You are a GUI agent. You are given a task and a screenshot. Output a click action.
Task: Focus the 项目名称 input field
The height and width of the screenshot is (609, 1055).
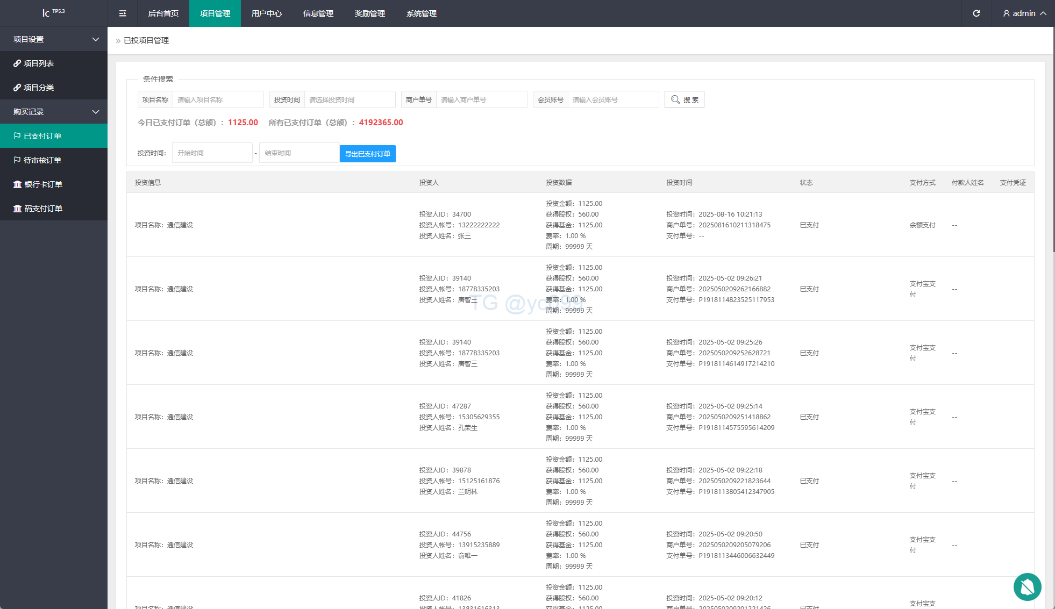click(x=218, y=99)
